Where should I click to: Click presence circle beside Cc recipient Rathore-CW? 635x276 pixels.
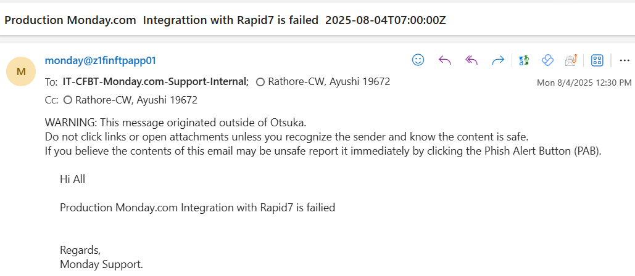(68, 100)
